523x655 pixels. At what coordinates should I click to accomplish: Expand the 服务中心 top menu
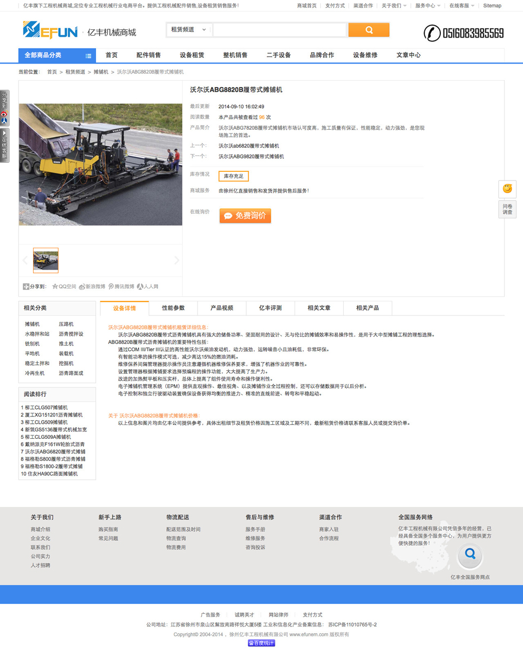[427, 5]
